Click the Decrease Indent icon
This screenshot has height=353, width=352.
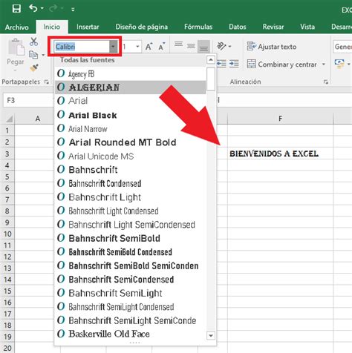click(221, 64)
